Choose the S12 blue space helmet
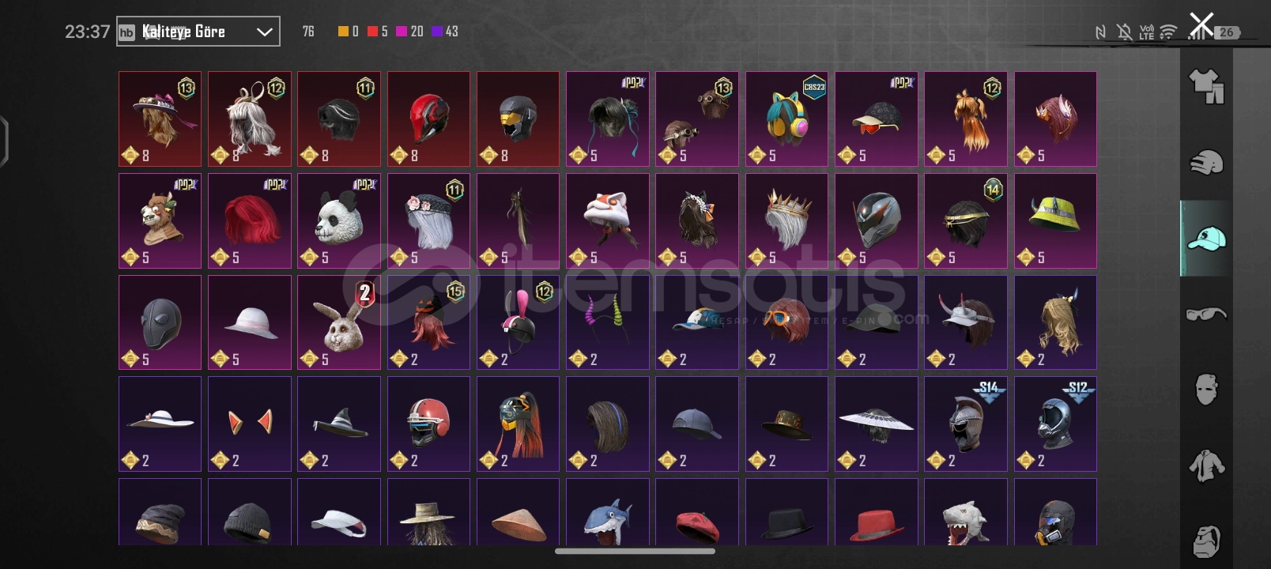This screenshot has width=1271, height=569. [1055, 424]
